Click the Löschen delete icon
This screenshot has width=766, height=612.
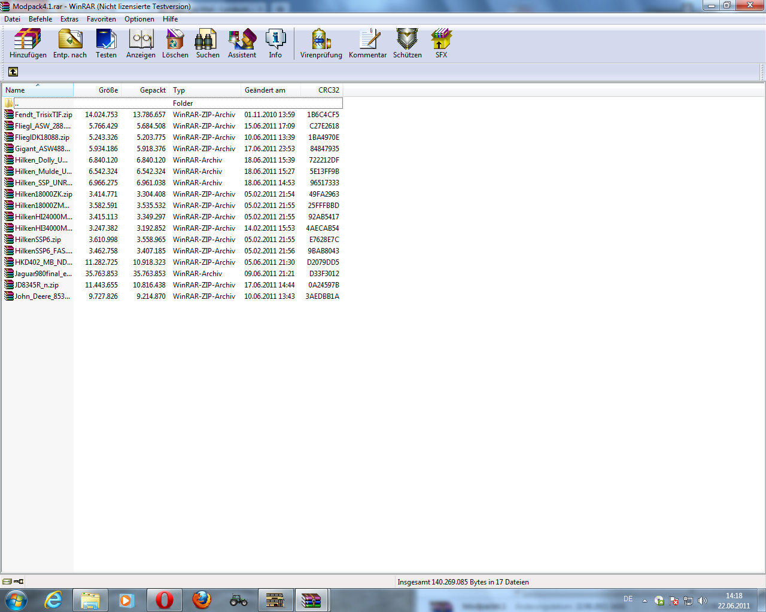point(175,44)
